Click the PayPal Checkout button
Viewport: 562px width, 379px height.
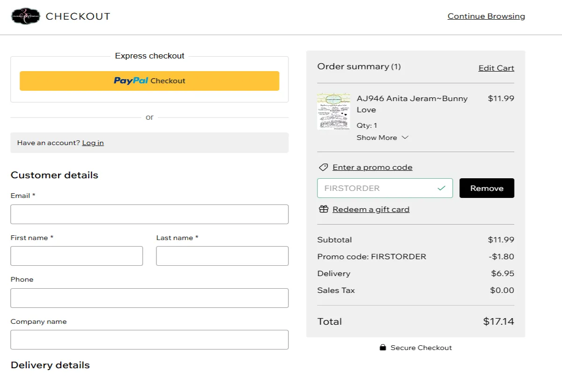click(x=149, y=80)
